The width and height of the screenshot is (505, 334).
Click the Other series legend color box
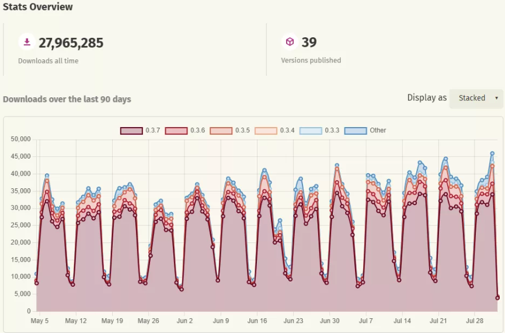[356, 131]
